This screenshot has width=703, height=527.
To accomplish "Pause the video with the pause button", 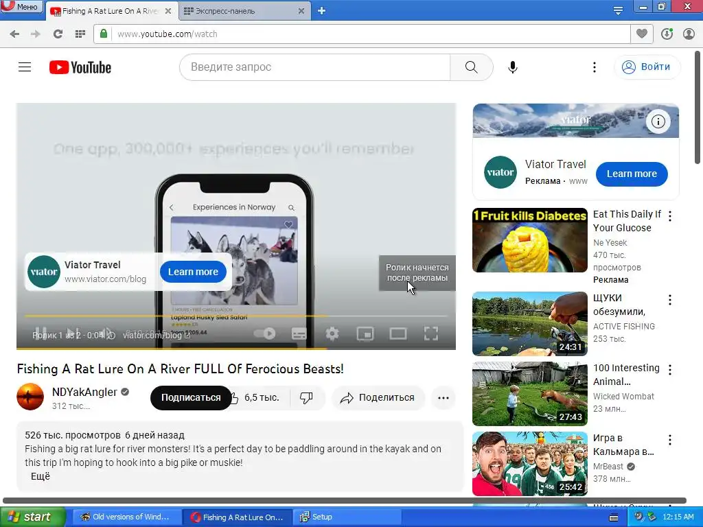I will pyautogui.click(x=41, y=333).
